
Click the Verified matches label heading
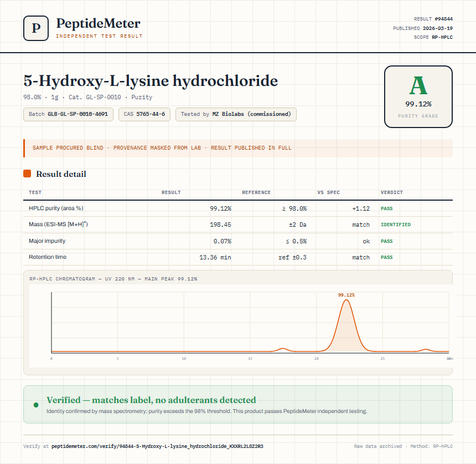151,400
